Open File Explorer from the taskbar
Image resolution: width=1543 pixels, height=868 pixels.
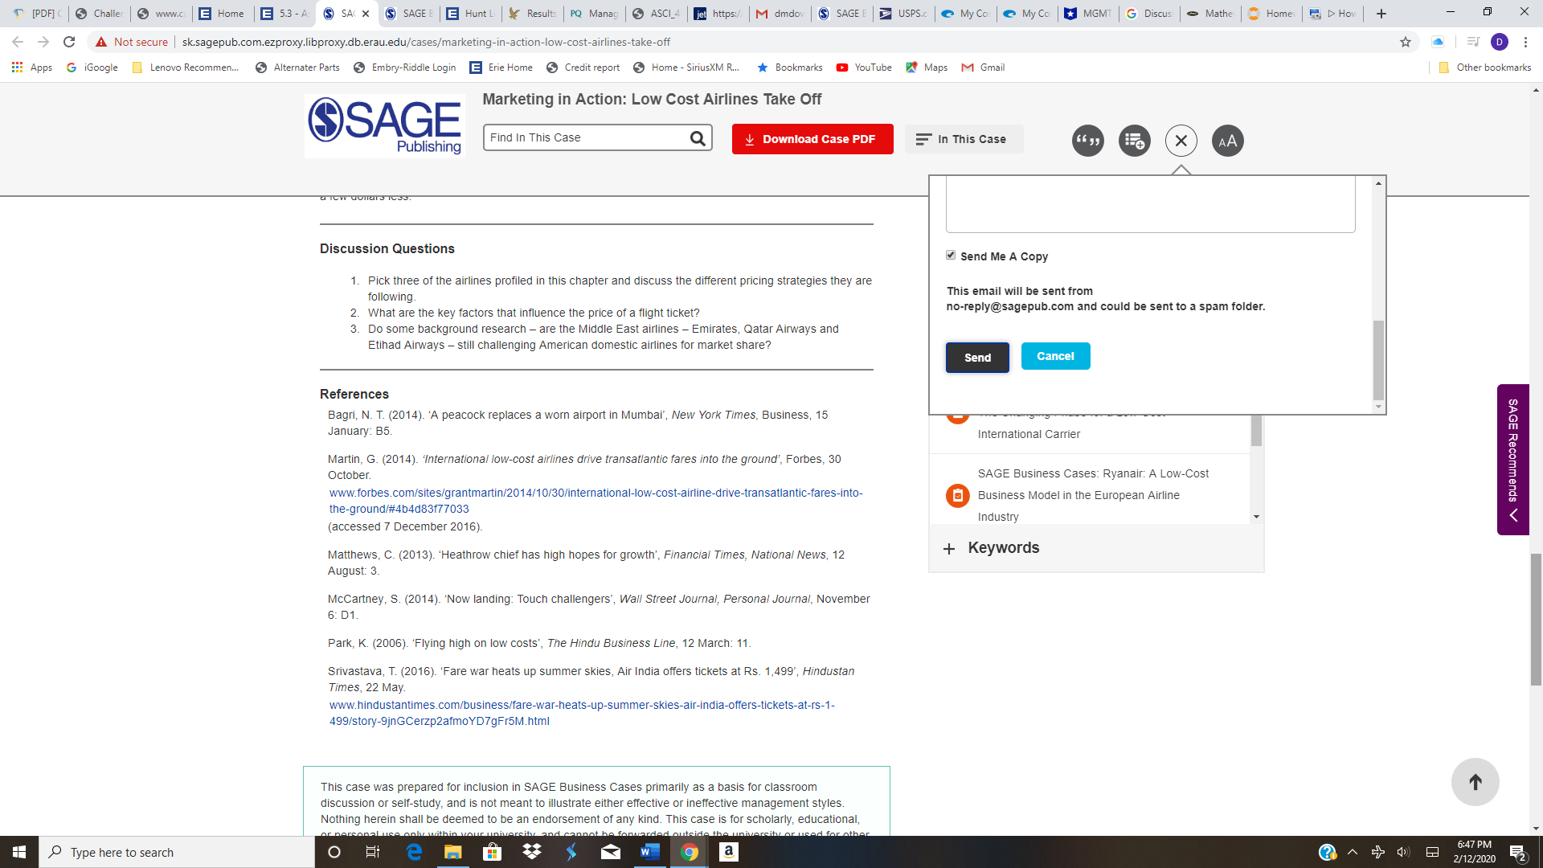click(453, 852)
